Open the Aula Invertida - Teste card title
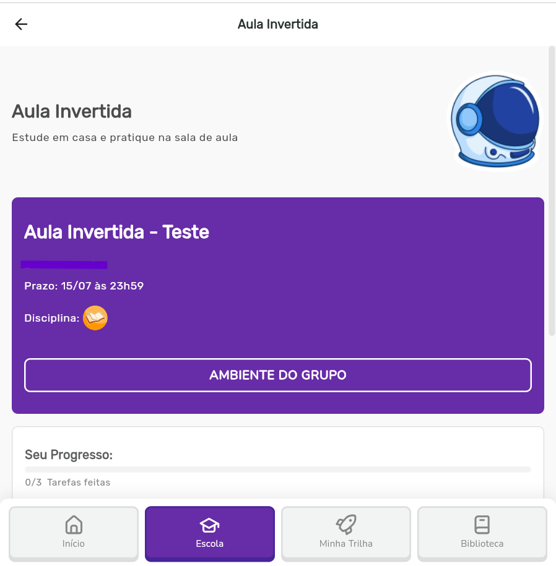The height and width of the screenshot is (566, 556). 116,232
